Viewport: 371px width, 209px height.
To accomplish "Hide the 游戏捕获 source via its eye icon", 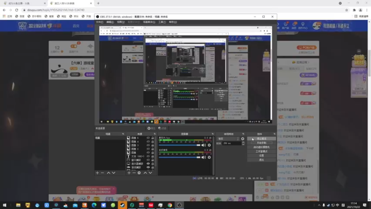I will click(148, 167).
